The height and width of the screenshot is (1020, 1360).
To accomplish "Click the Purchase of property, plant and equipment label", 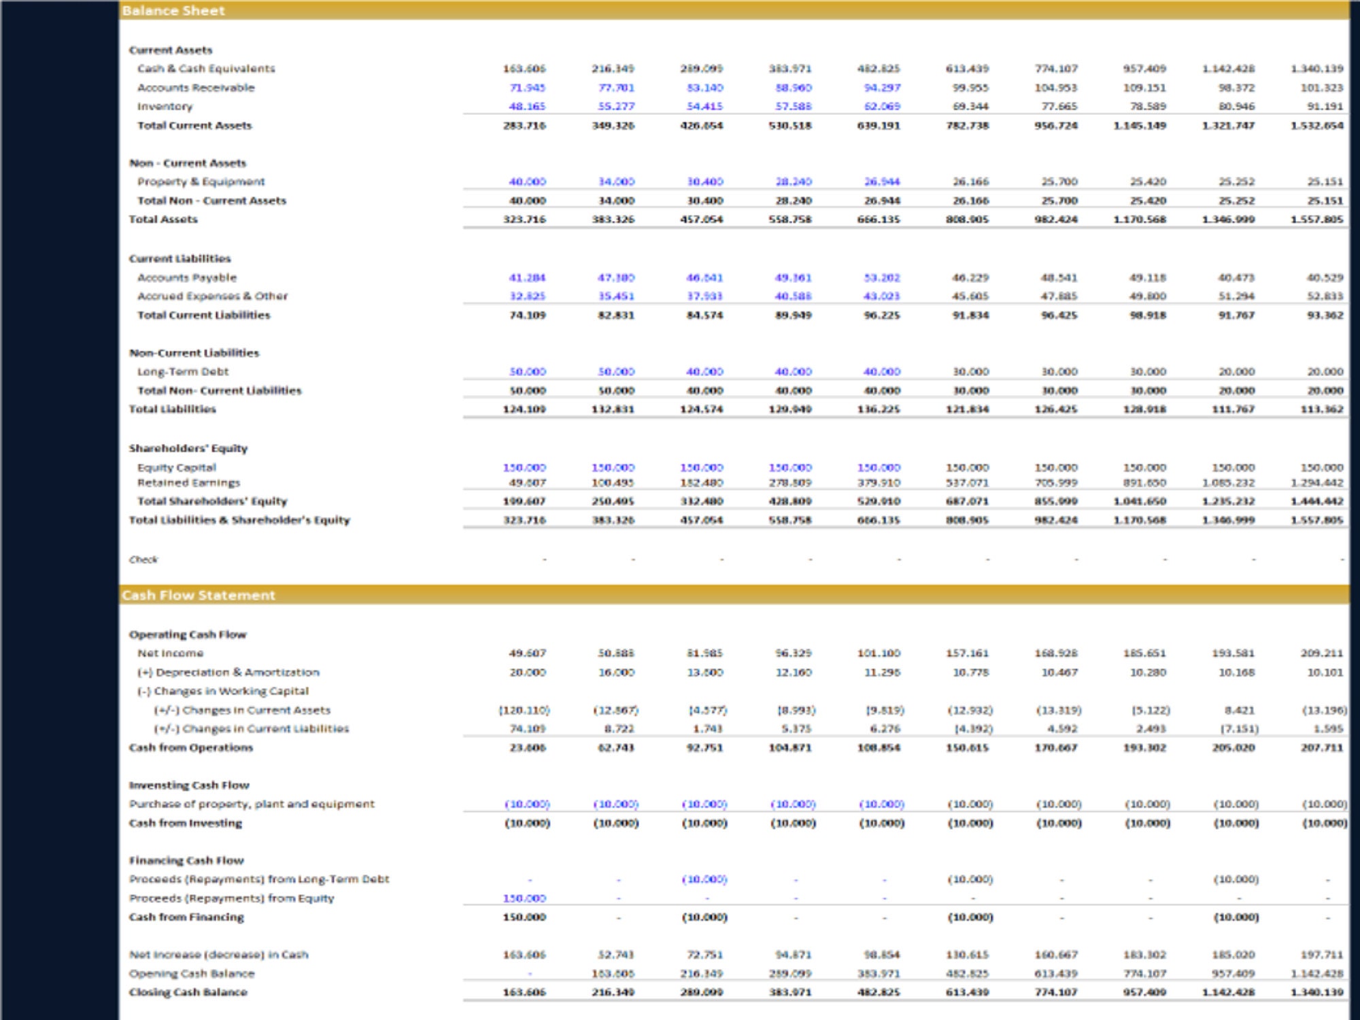I will [251, 803].
